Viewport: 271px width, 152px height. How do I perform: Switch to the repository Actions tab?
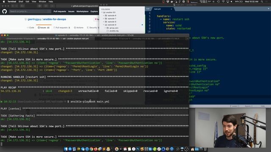pyautogui.click(x=79, y=27)
